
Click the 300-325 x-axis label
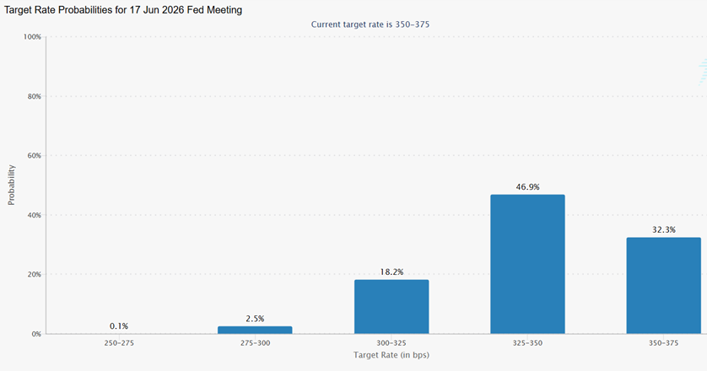[391, 345]
